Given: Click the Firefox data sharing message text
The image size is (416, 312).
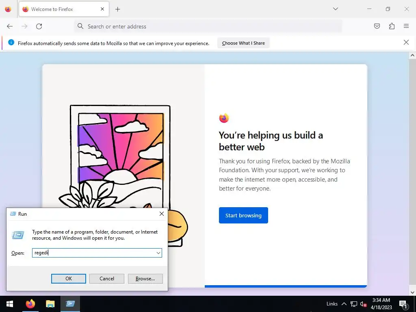Looking at the screenshot, I should tap(113, 43).
